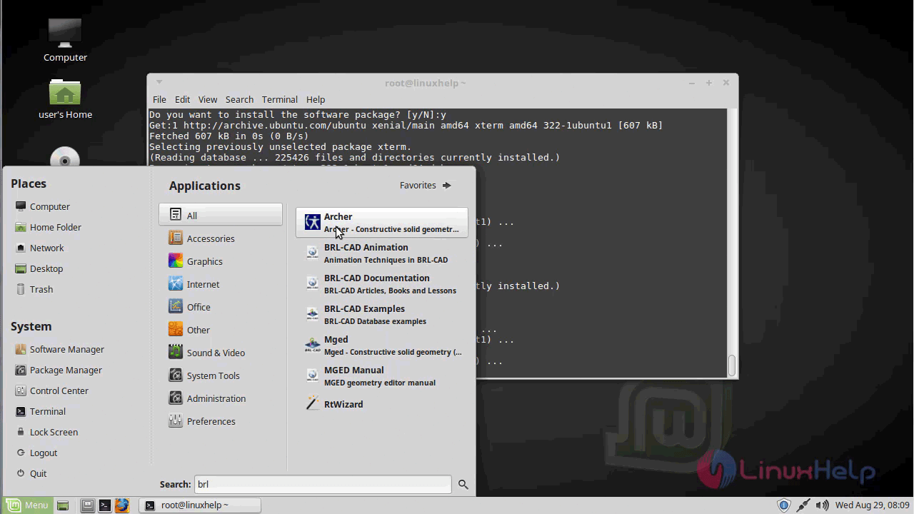Open Home Folder in Places
Viewport: 914px width, 514px height.
(49, 227)
